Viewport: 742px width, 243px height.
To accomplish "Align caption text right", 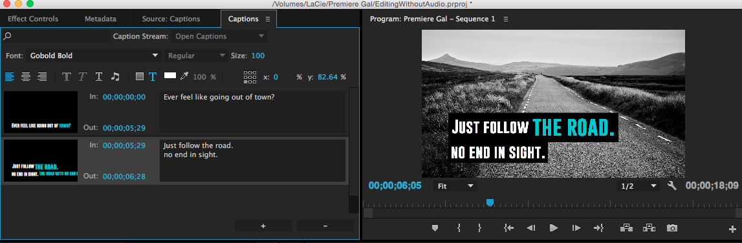I will click(42, 77).
